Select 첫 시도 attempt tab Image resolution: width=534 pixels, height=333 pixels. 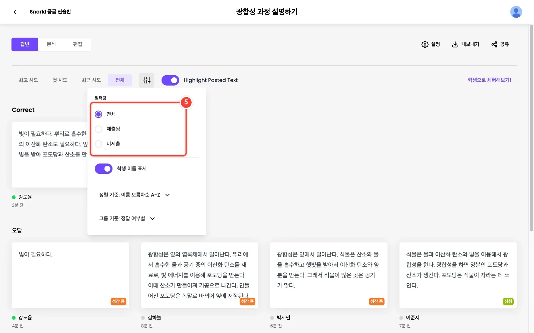pos(60,80)
